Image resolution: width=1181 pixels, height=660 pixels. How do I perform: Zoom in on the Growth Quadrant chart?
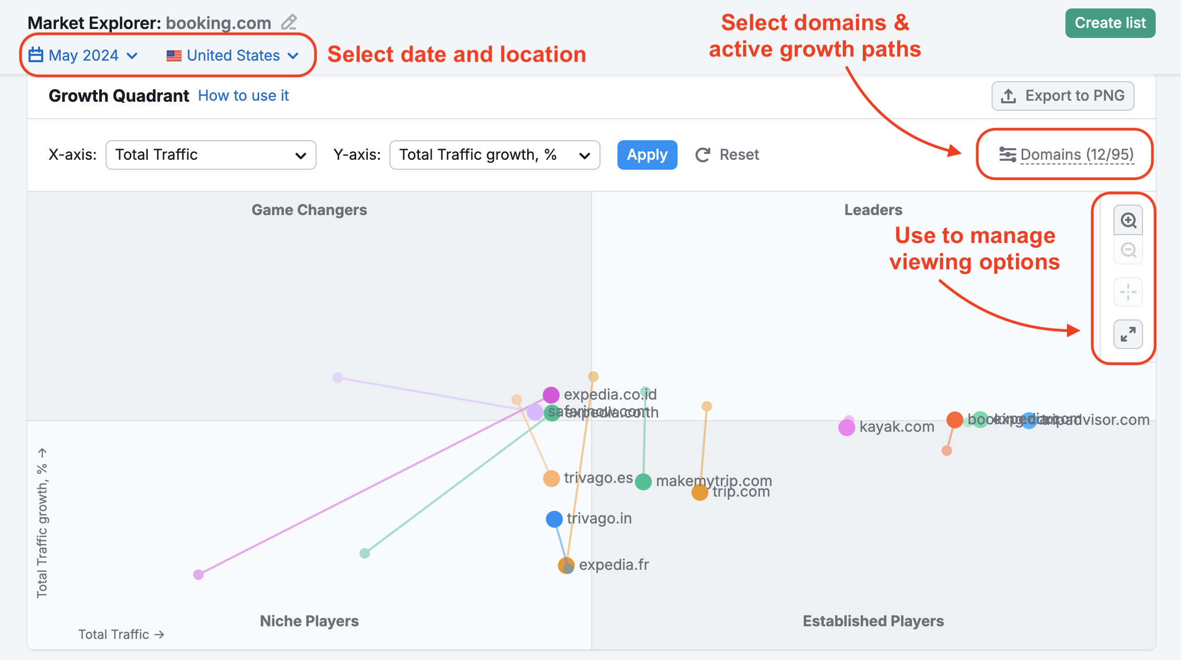[x=1128, y=220]
